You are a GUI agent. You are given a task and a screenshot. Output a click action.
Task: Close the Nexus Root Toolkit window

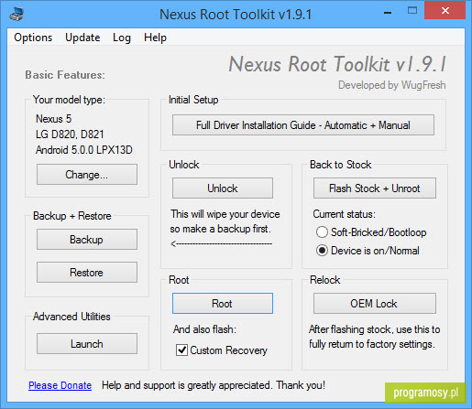(445, 11)
